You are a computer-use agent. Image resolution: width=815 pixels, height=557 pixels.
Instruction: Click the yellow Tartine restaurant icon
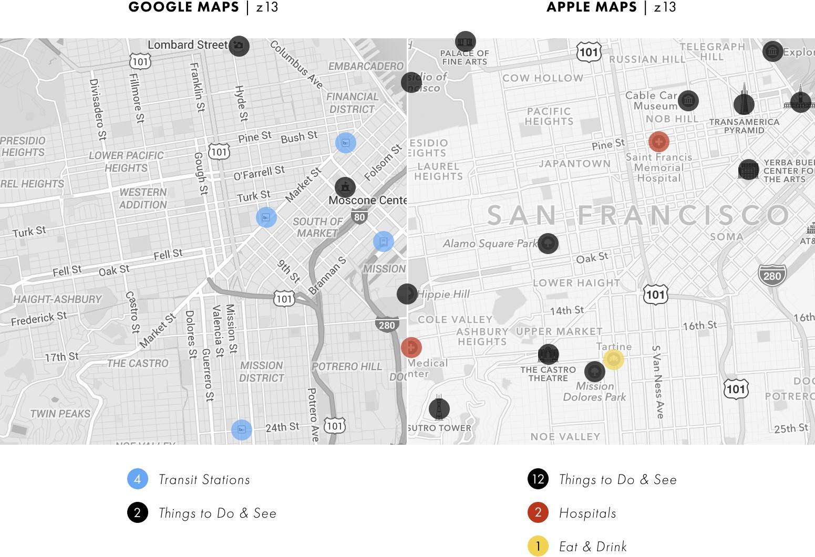[x=613, y=360]
